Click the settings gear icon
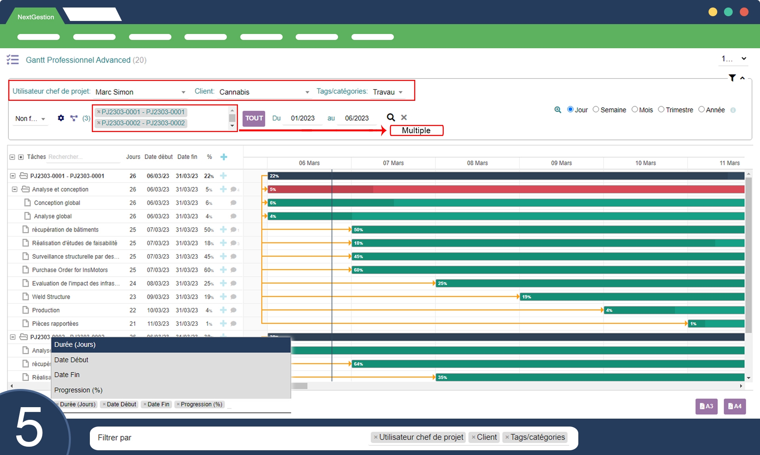This screenshot has width=760, height=455. [61, 118]
